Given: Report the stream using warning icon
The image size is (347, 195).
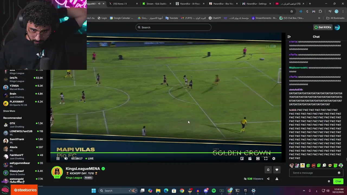Looking at the screenshot, I should (277, 179).
